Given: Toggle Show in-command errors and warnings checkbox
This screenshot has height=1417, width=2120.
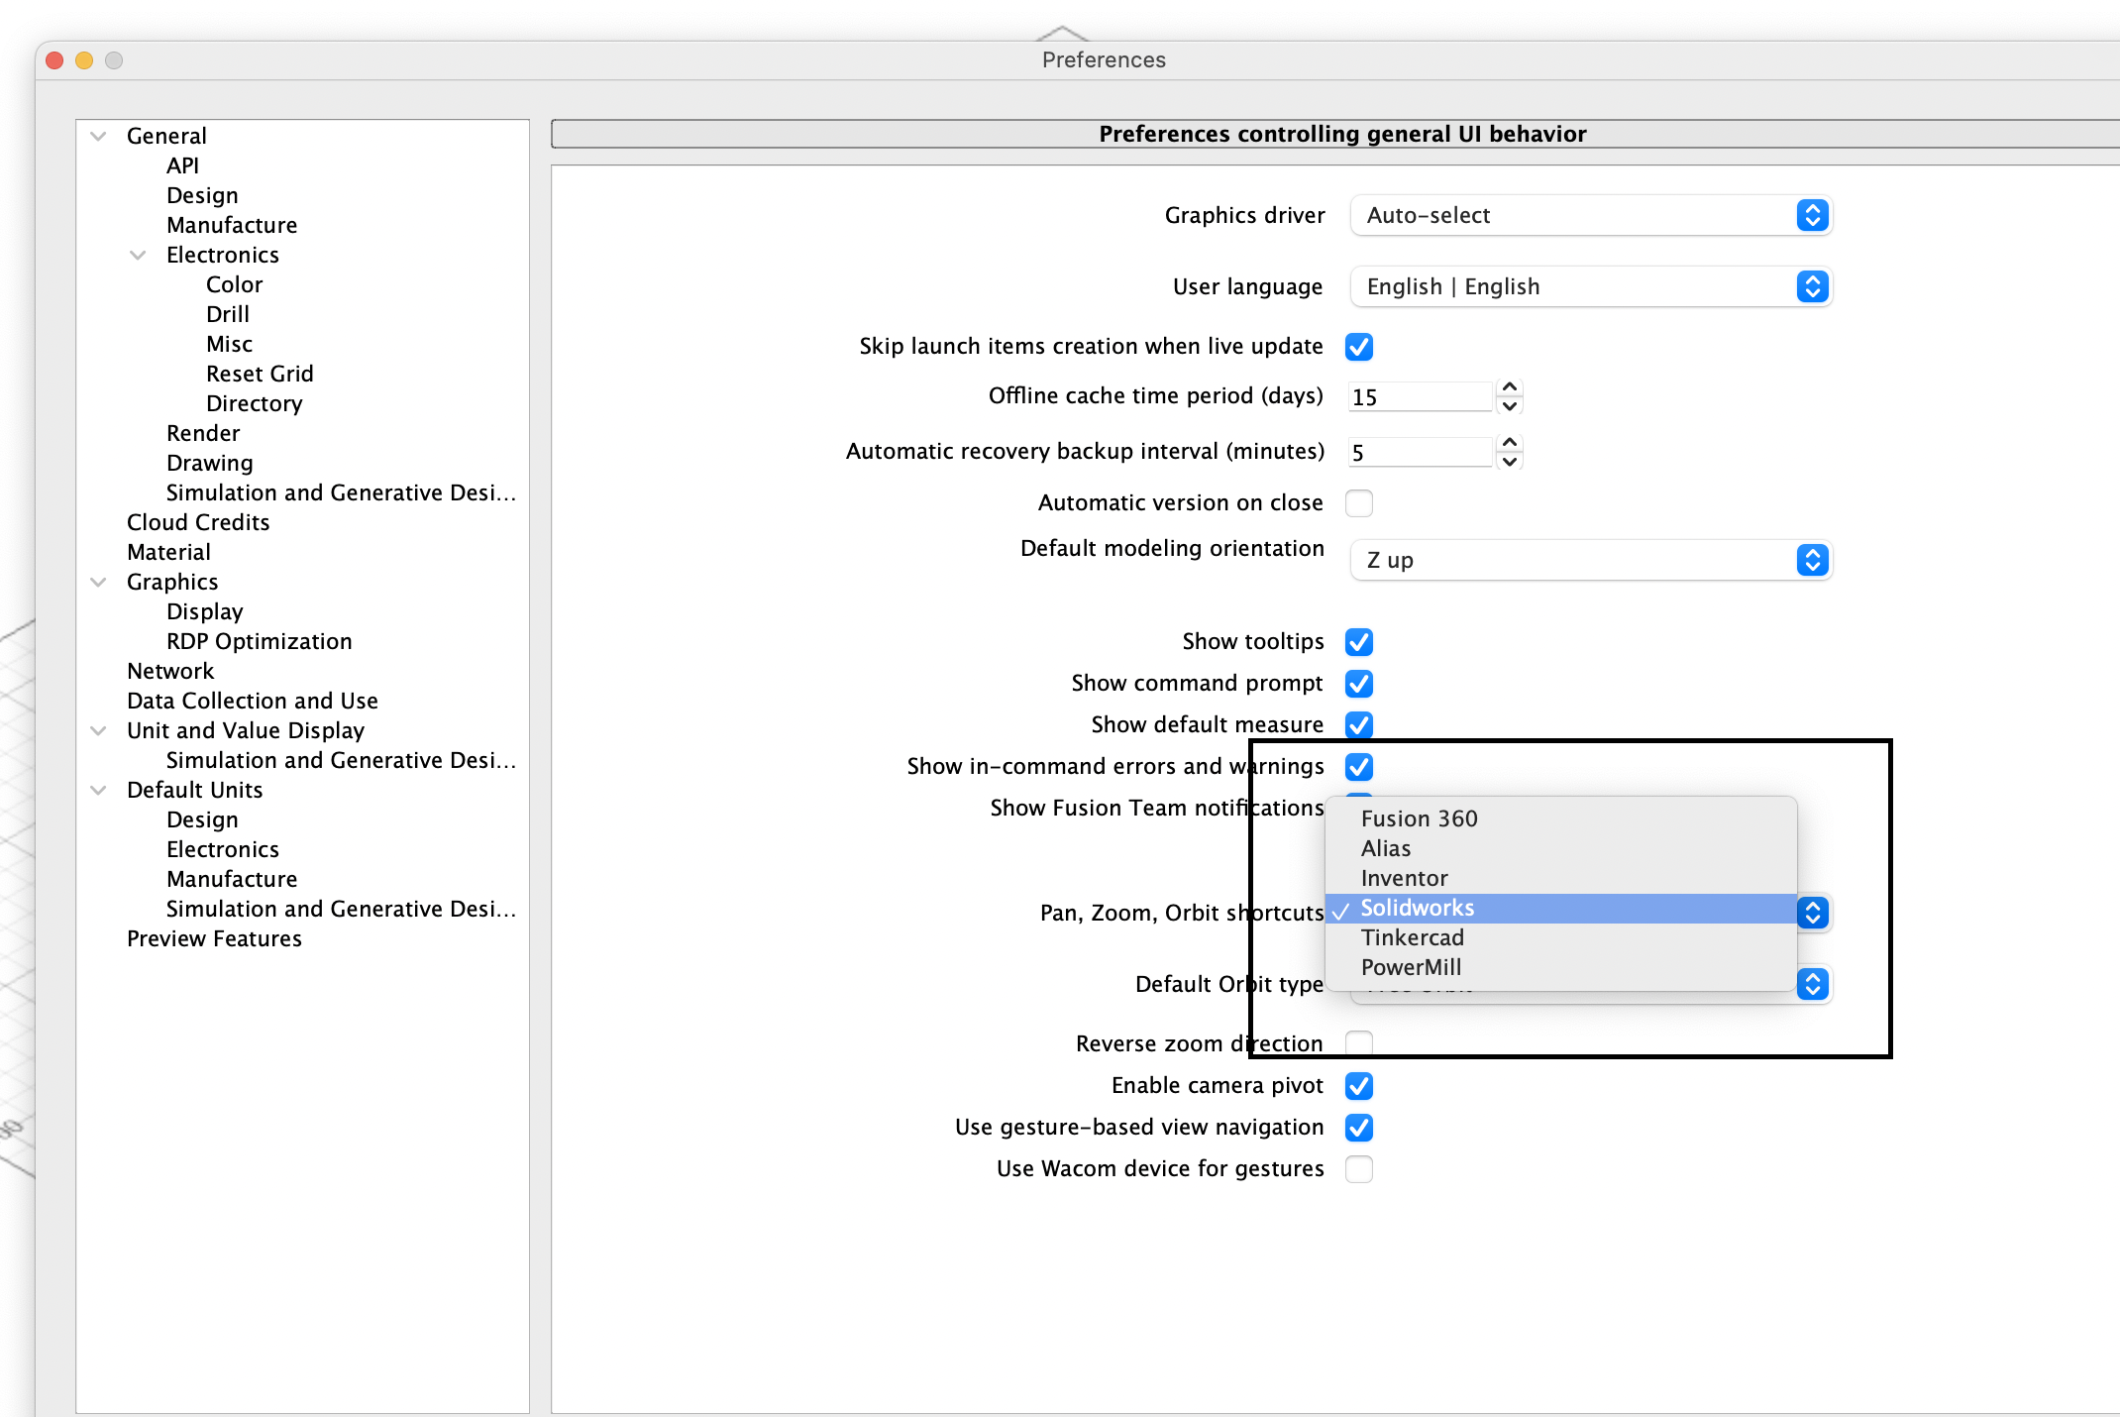Looking at the screenshot, I should (x=1359, y=767).
